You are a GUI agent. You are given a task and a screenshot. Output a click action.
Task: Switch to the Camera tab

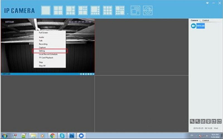(194, 21)
